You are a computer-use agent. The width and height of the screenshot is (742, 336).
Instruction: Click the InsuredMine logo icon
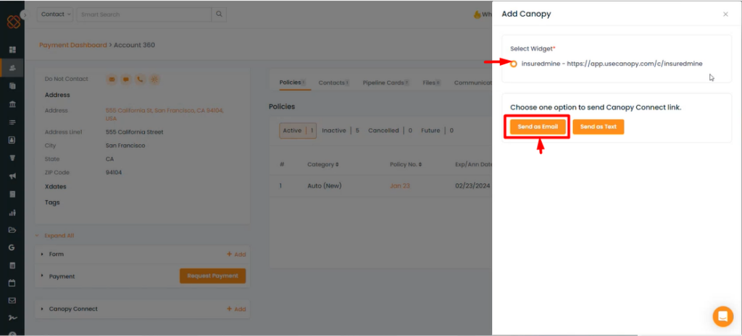13,21
